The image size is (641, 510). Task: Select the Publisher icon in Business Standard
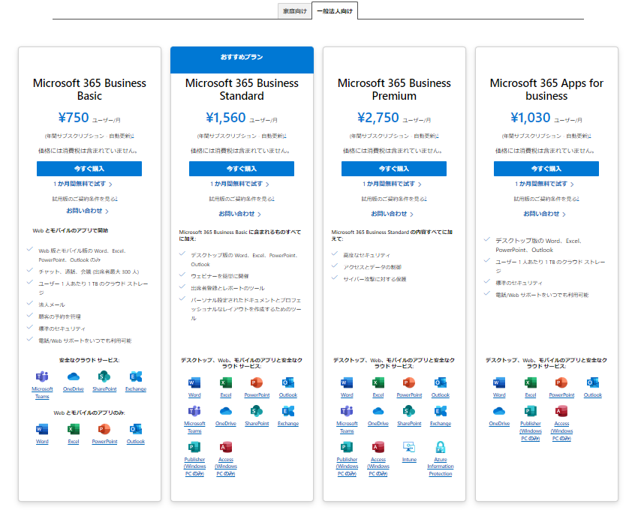click(x=194, y=447)
